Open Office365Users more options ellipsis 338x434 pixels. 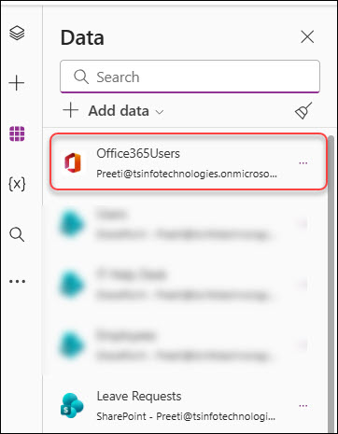pyautogui.click(x=303, y=163)
